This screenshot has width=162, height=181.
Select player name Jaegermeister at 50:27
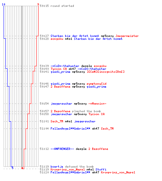point(127,36)
